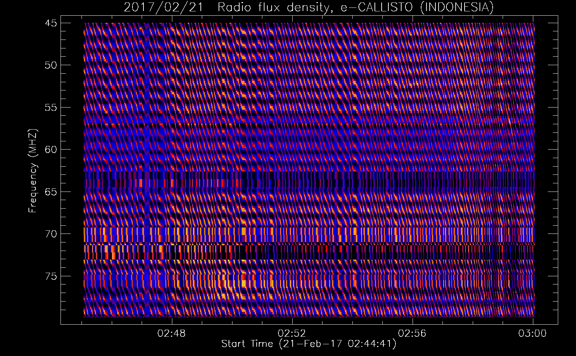Select the '50' frequency tick label
The image size is (576, 356).
[51, 65]
